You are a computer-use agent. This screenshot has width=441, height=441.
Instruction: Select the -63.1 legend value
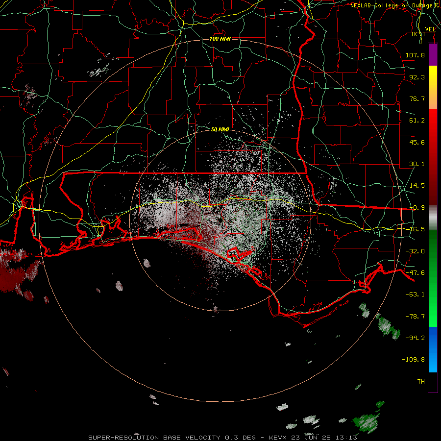click(415, 294)
